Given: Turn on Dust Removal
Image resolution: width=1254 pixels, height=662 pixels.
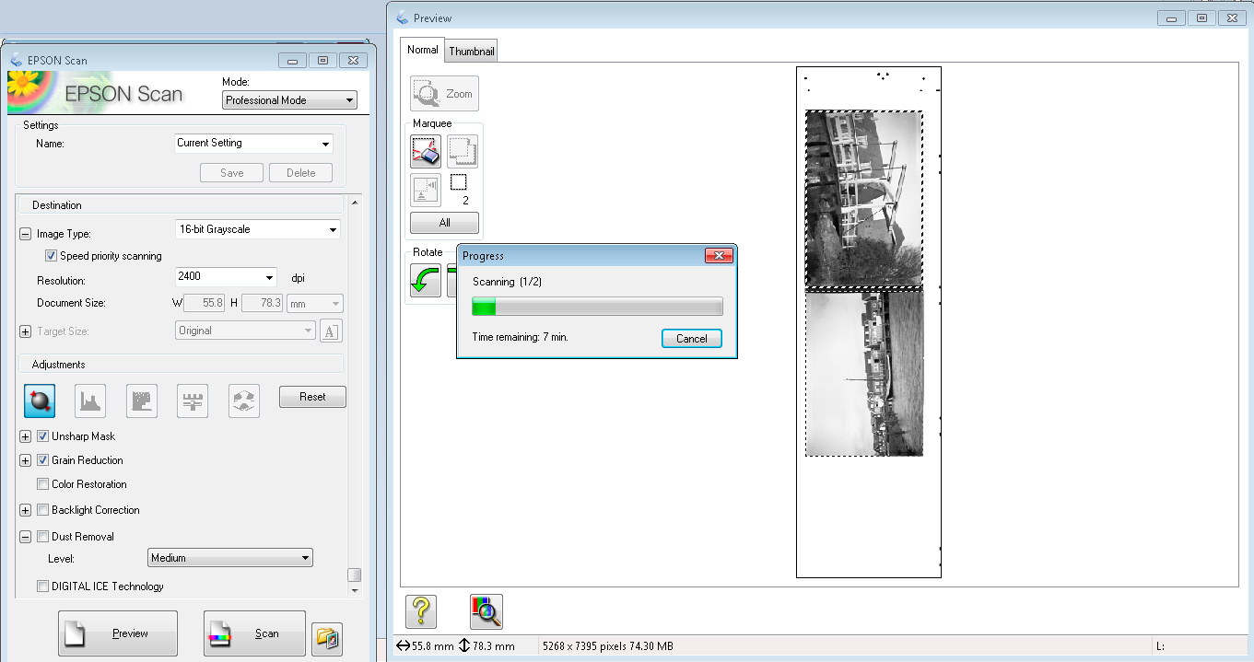Looking at the screenshot, I should [42, 536].
